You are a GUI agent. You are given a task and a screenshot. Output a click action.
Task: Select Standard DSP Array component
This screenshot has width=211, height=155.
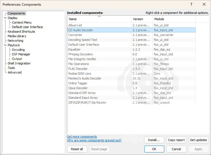coord(131,93)
